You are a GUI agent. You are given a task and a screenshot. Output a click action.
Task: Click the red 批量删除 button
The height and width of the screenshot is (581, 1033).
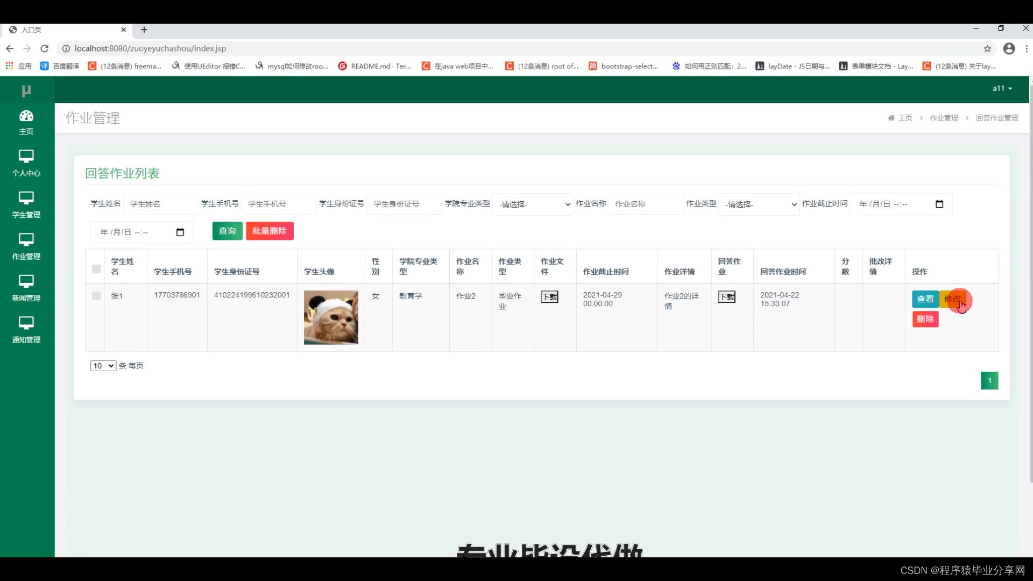coord(270,231)
